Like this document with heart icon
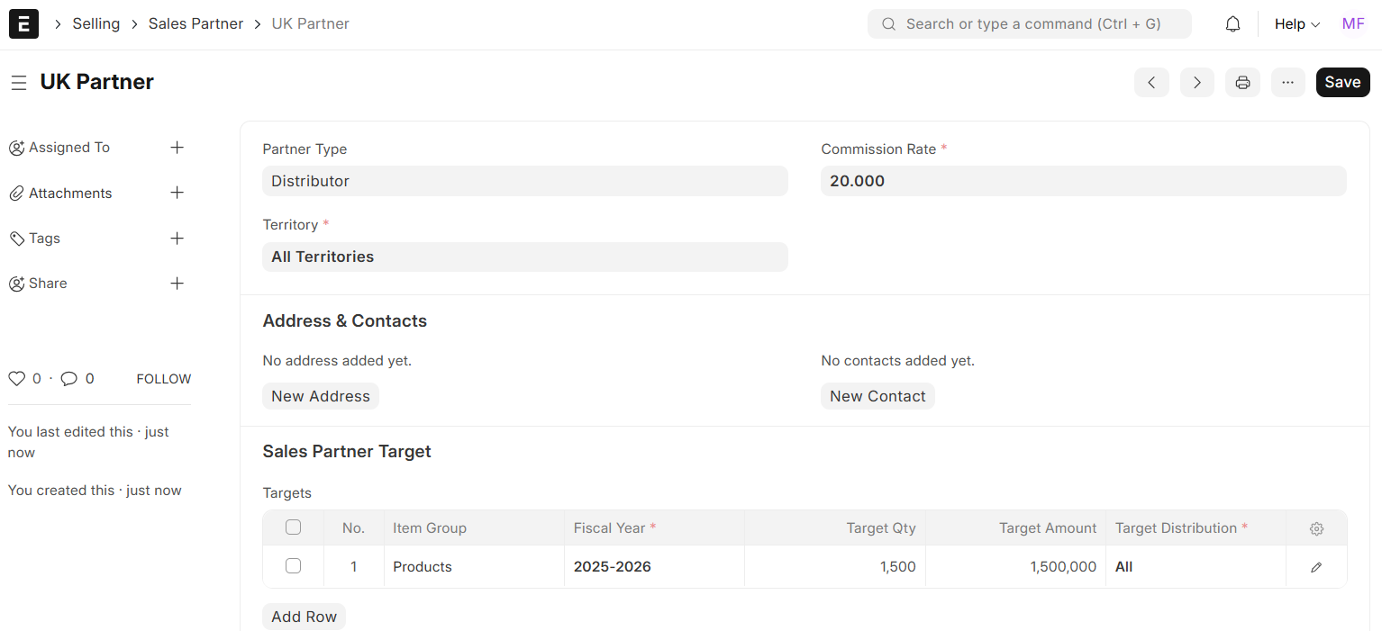Image resolution: width=1382 pixels, height=631 pixels. click(16, 379)
